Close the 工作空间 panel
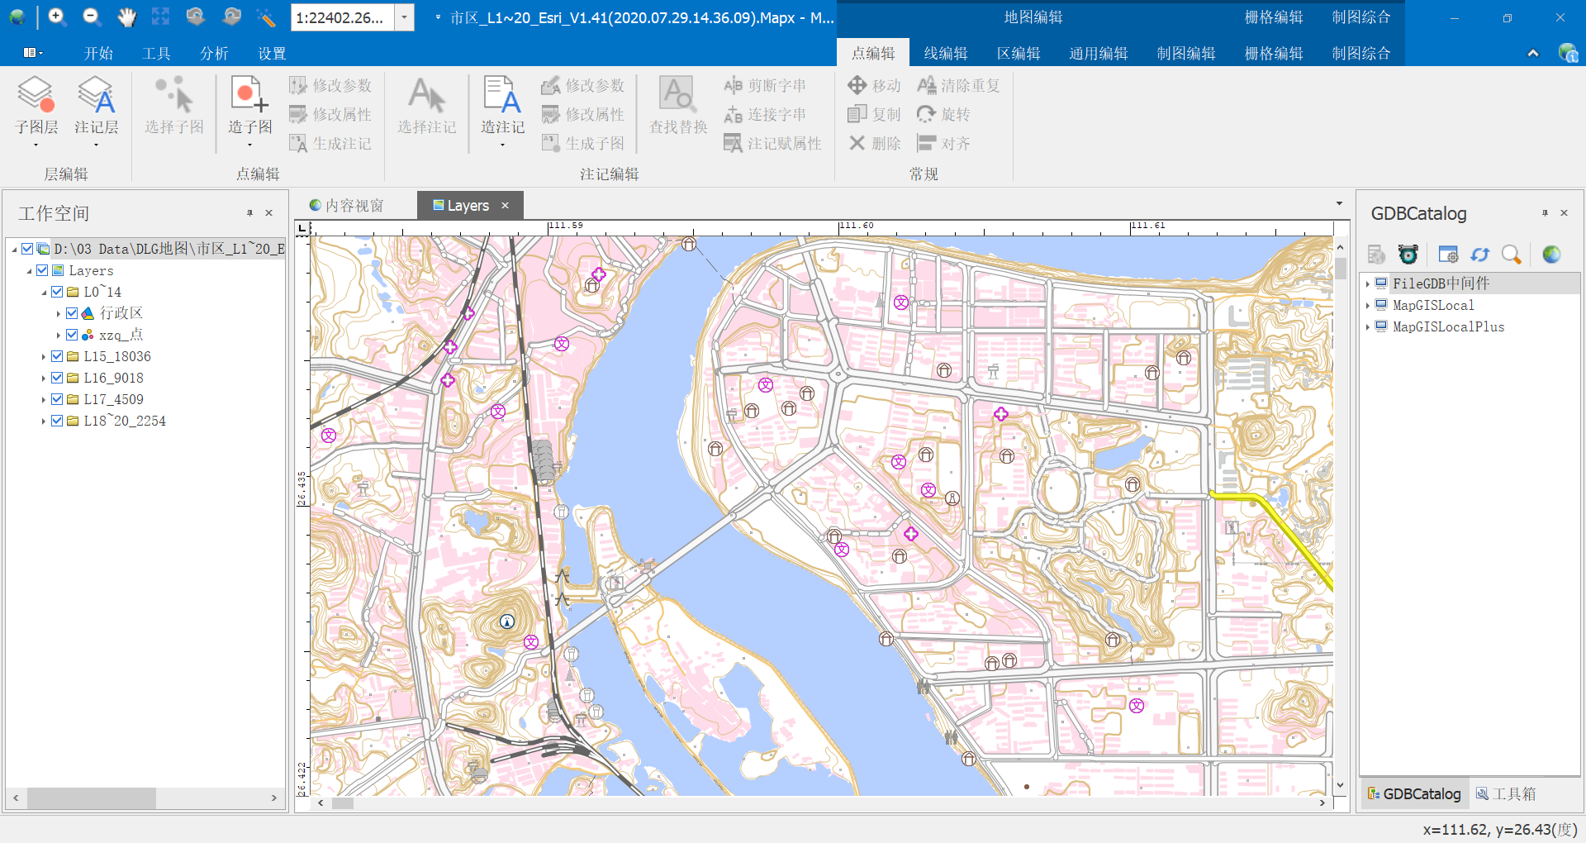The width and height of the screenshot is (1586, 843). click(x=268, y=212)
